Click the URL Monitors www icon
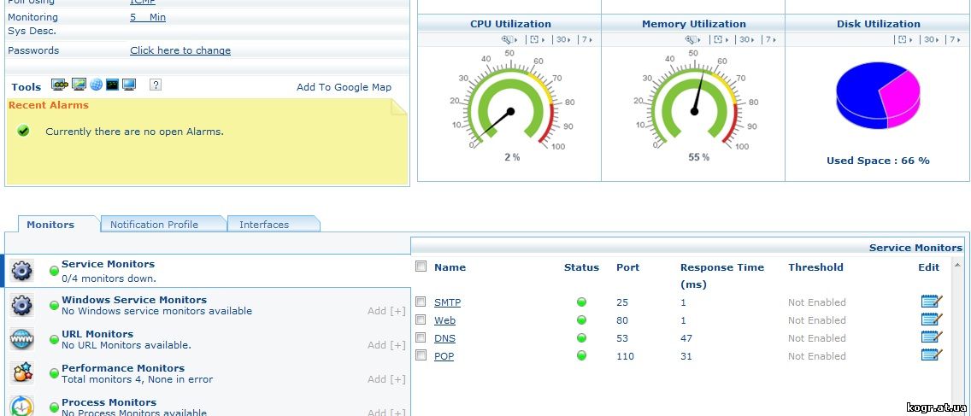Screen dimensions: 971x416 coord(22,339)
